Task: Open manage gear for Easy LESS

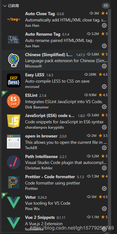Action: pos(104,86)
